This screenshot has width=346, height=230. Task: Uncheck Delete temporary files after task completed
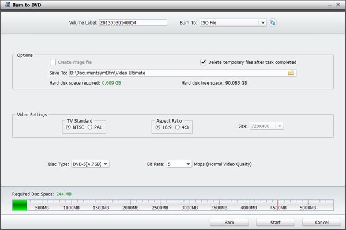pos(203,62)
